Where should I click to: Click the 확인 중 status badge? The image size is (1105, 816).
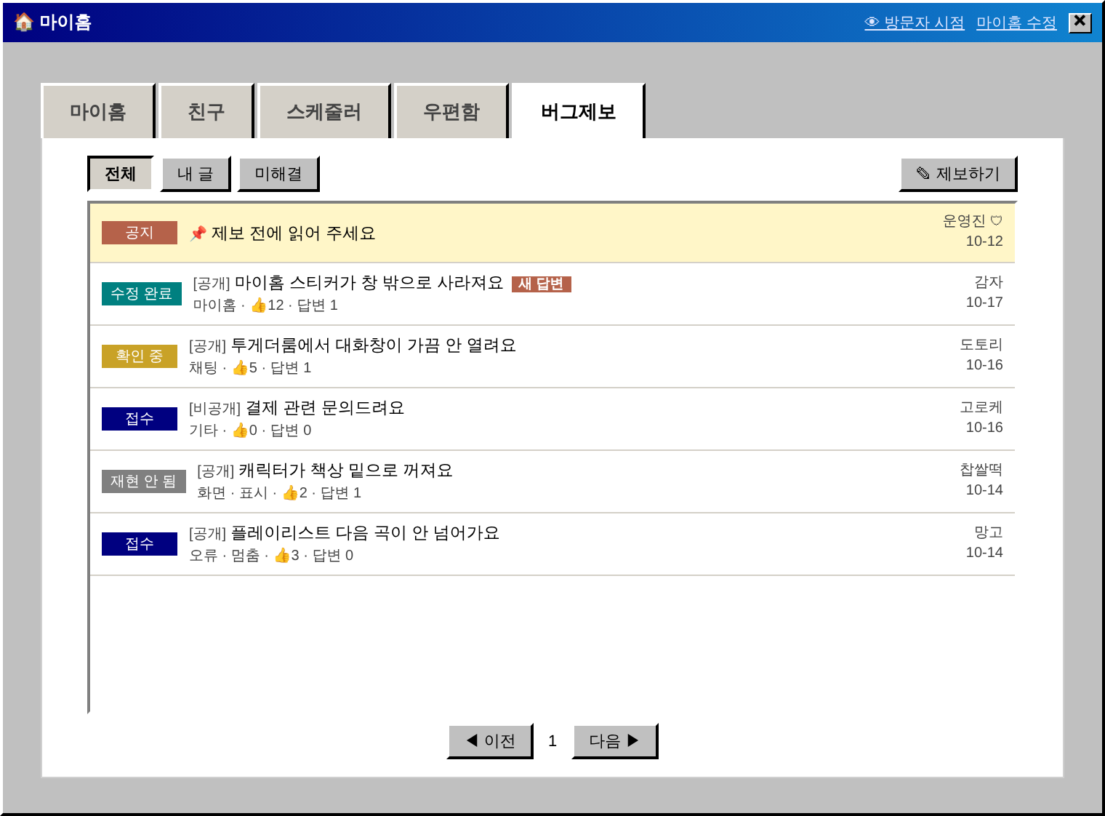140,356
